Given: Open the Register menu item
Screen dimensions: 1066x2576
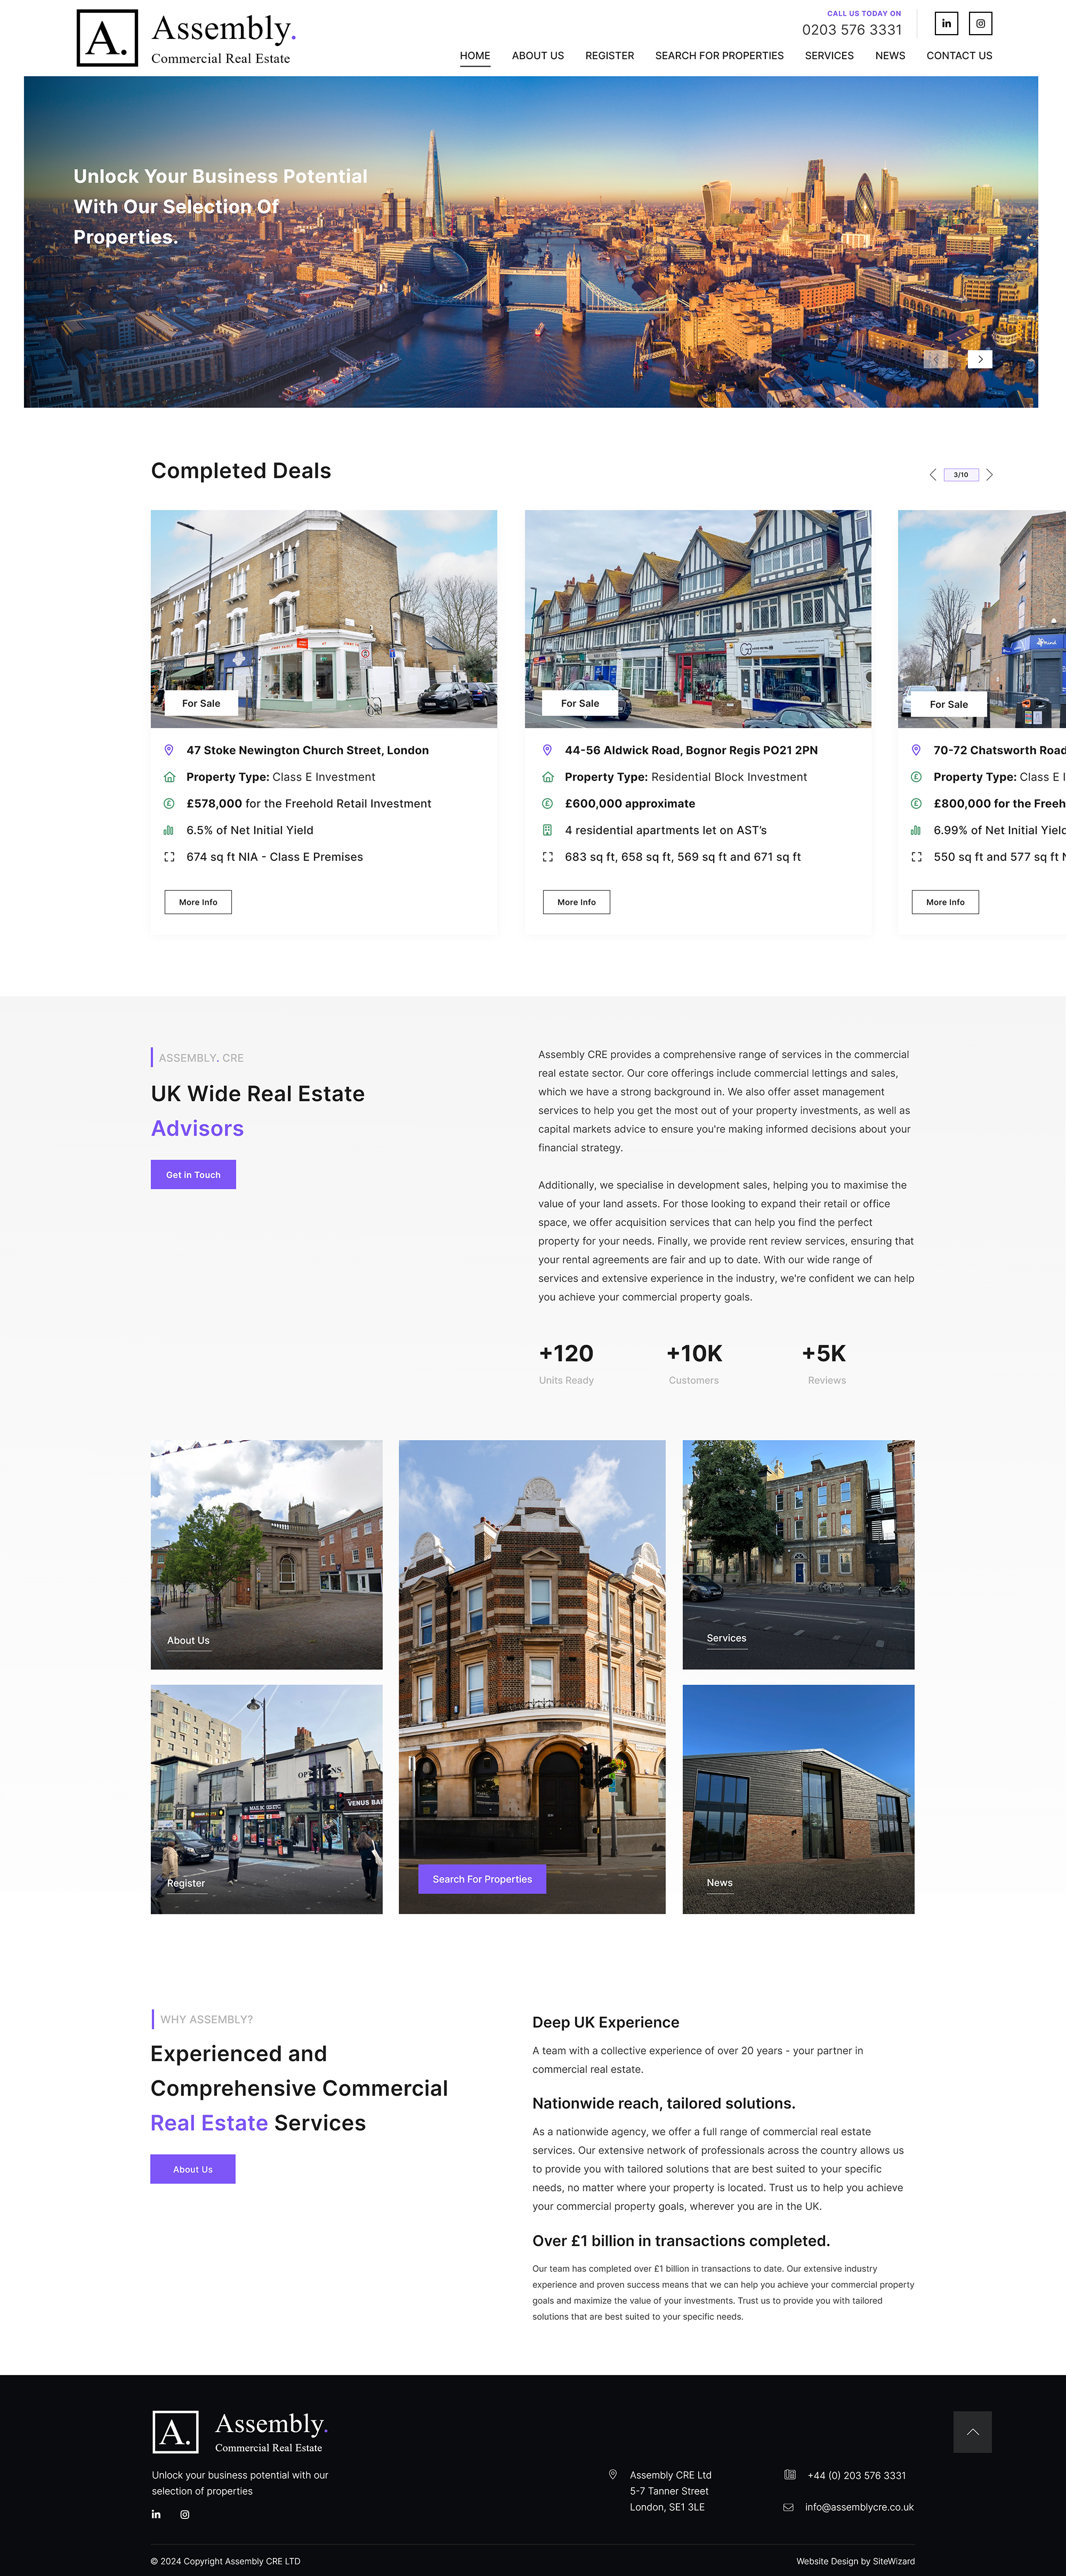Looking at the screenshot, I should (x=610, y=56).
